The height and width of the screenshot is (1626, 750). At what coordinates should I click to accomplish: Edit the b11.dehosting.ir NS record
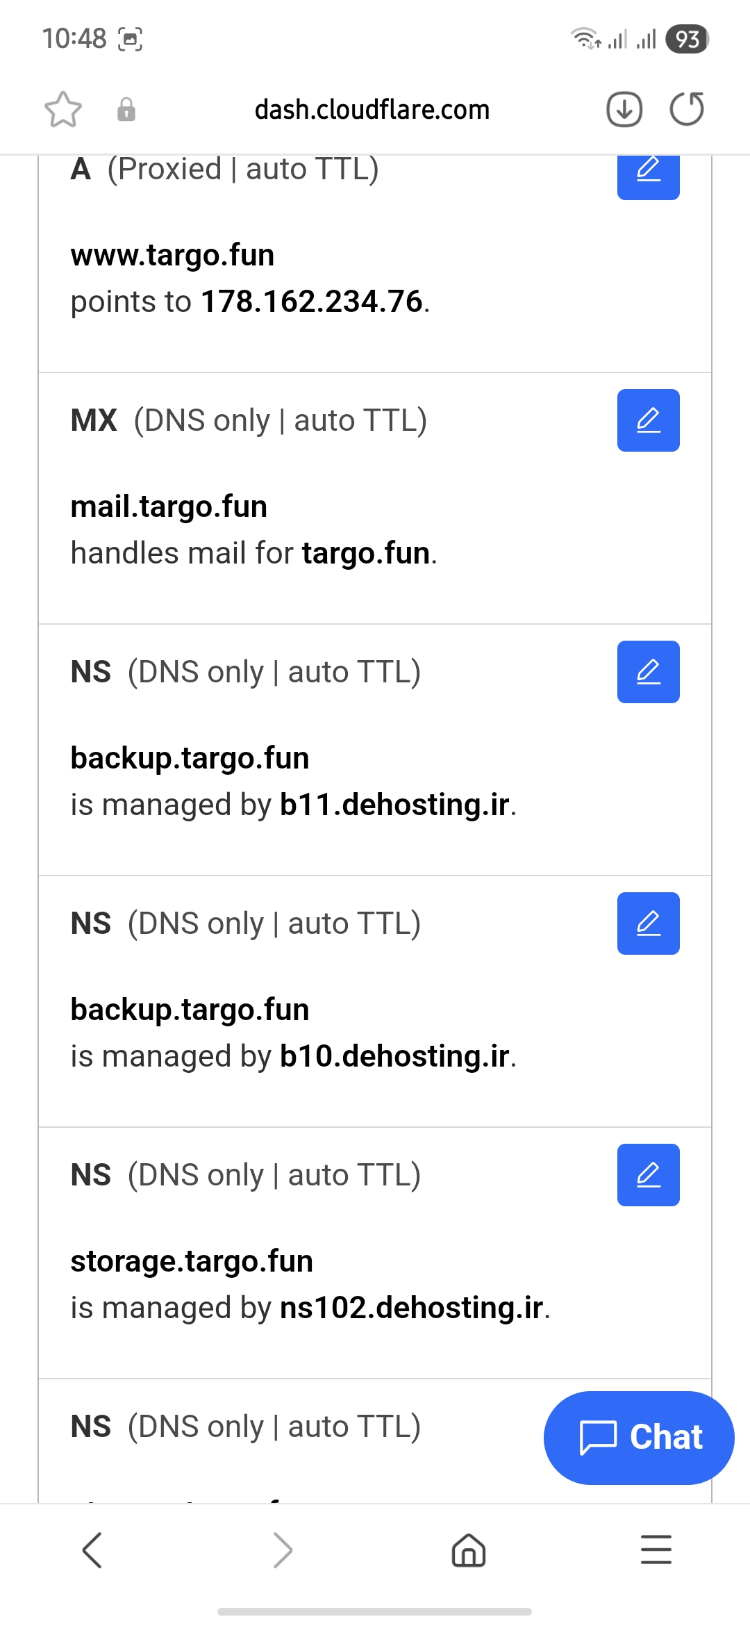click(648, 672)
